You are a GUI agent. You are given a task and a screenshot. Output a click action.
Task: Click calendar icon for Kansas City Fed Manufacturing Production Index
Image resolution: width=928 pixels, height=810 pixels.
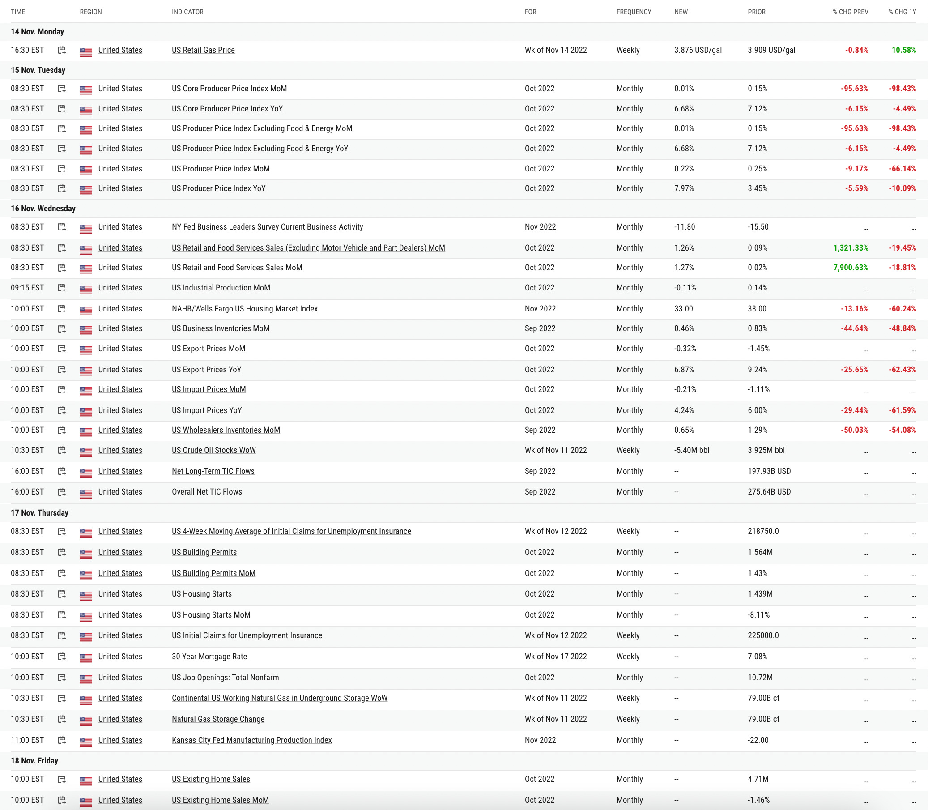tap(62, 740)
